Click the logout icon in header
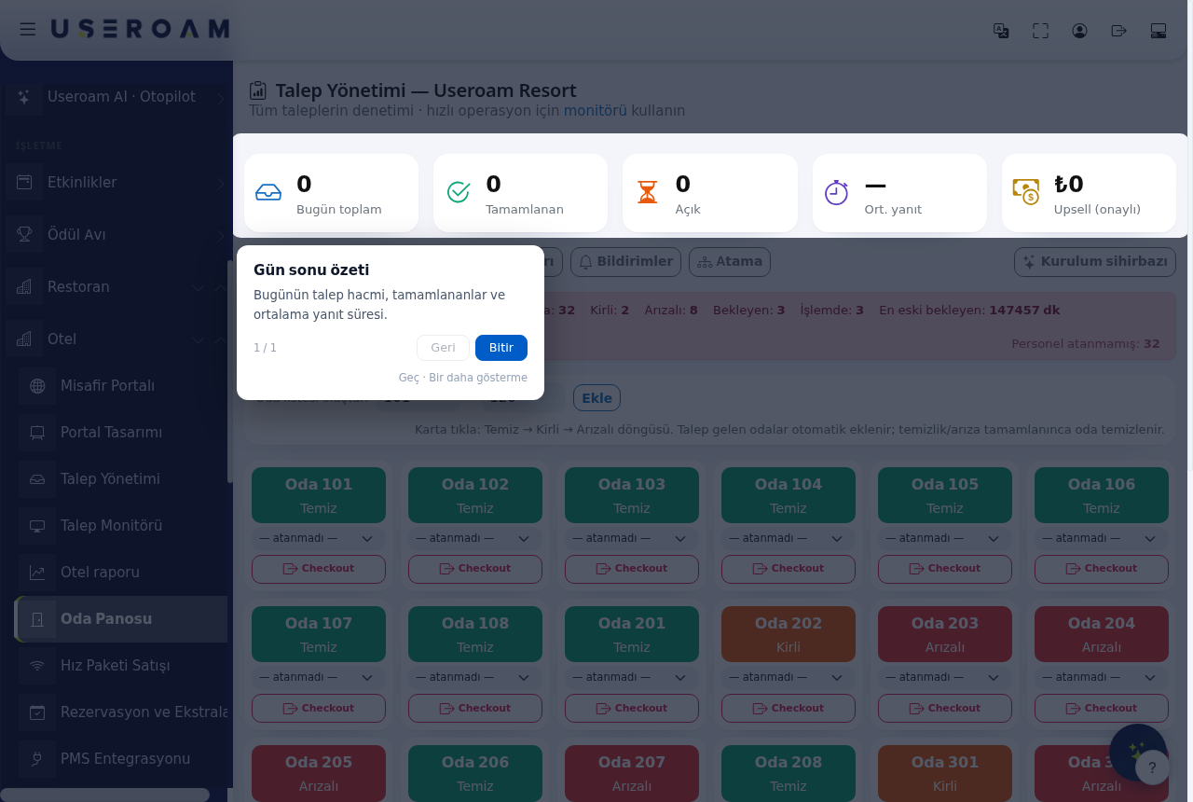This screenshot has height=802, width=1193. pyautogui.click(x=1119, y=31)
